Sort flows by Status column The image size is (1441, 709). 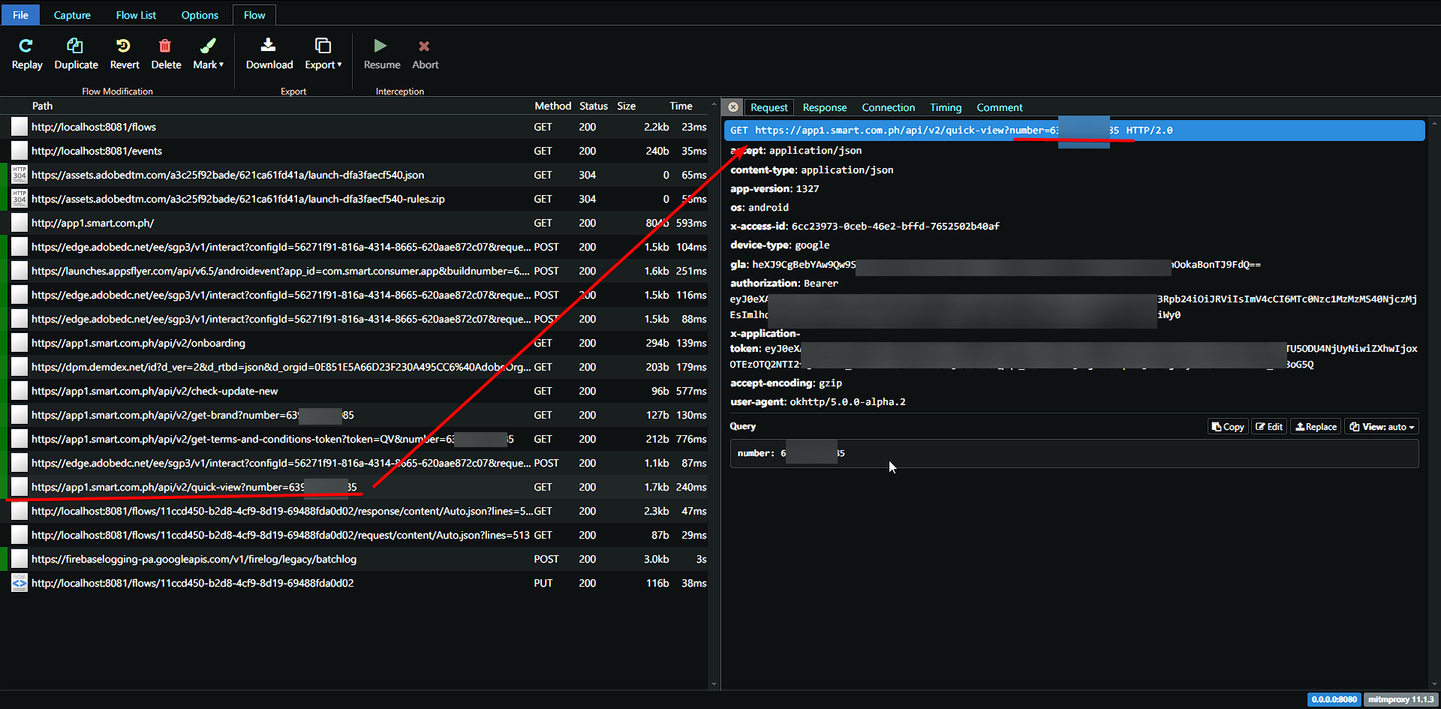[x=593, y=106]
